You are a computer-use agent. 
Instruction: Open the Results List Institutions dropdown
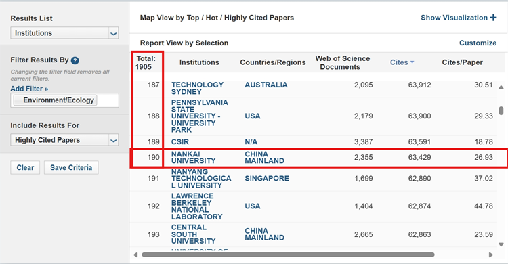[64, 33]
